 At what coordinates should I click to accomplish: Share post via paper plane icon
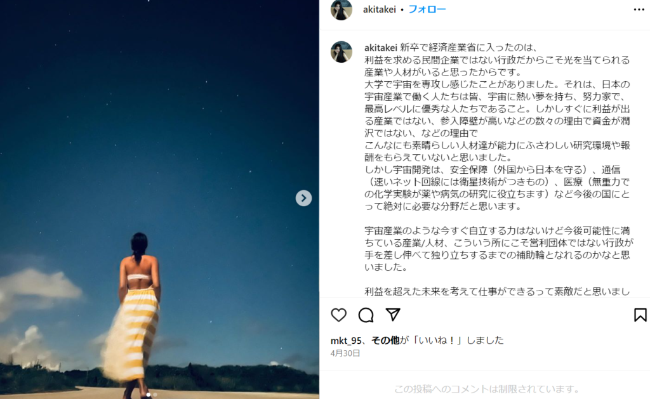pyautogui.click(x=392, y=315)
